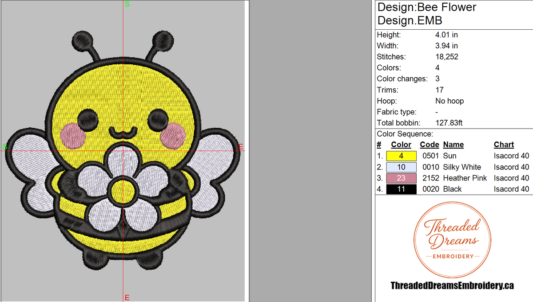Click the 'Chart' column header
The image size is (533, 302).
[504, 145]
